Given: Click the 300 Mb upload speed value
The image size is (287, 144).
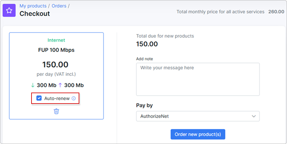Looking at the screenshot, I should 74,85.
